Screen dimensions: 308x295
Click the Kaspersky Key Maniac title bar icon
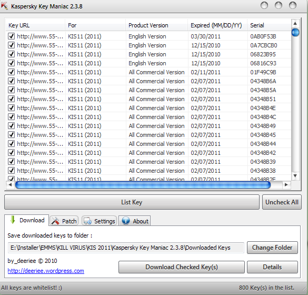tap(4, 6)
